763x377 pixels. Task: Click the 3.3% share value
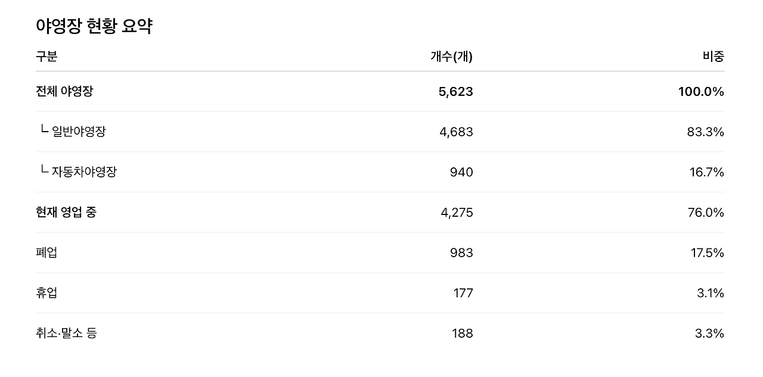coord(709,334)
